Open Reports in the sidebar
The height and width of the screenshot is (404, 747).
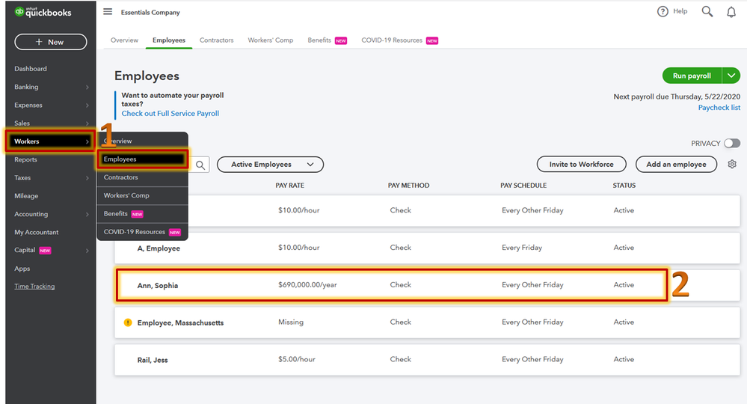[x=25, y=159]
